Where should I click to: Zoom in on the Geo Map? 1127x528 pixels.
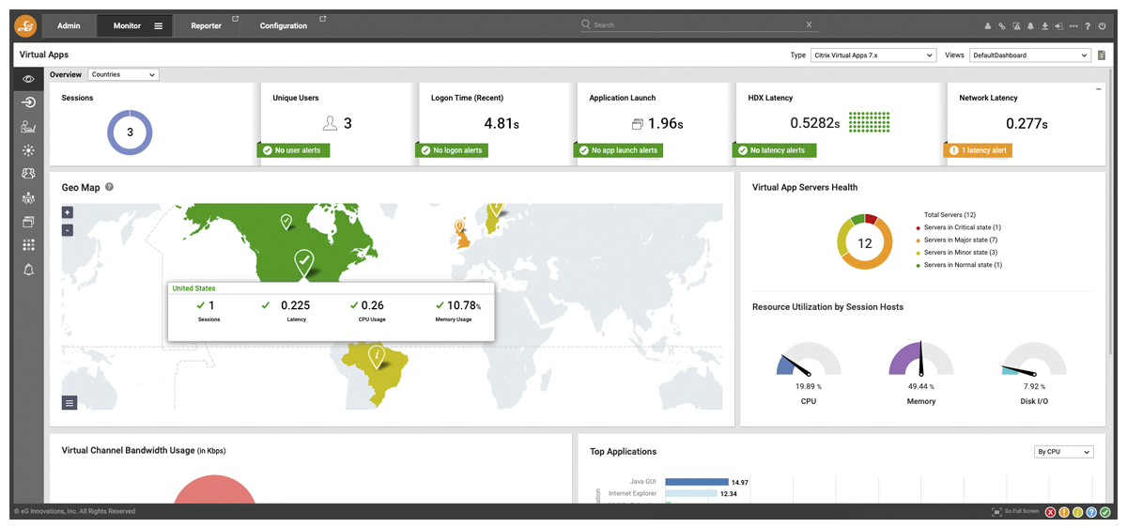(x=68, y=213)
